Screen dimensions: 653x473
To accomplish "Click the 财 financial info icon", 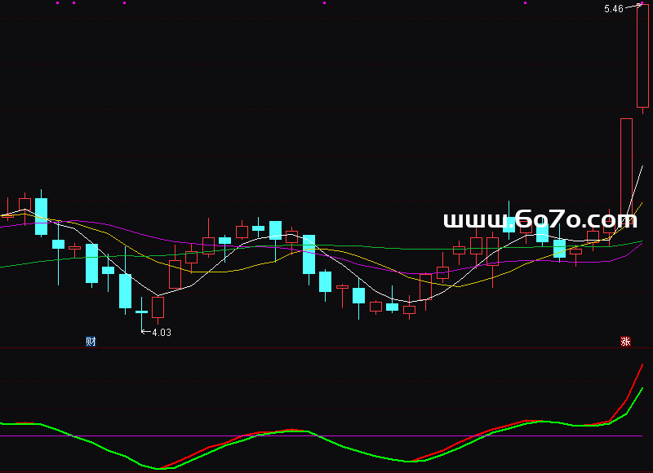I will (91, 342).
